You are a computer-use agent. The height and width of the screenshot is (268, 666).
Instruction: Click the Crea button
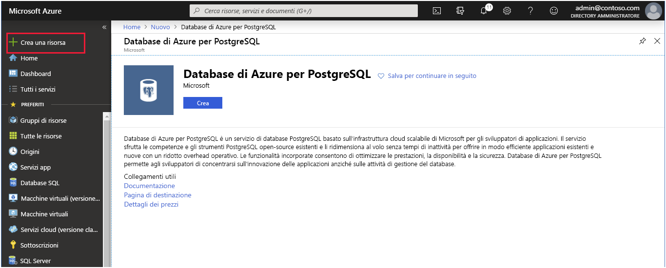click(203, 103)
